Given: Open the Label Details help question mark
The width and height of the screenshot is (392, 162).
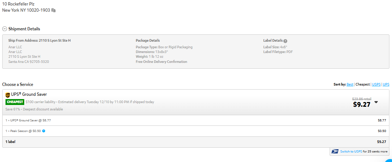Looking at the screenshot, I should (285, 41).
